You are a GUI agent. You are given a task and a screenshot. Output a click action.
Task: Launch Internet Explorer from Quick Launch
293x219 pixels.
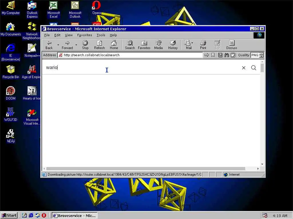pyautogui.click(x=31, y=216)
